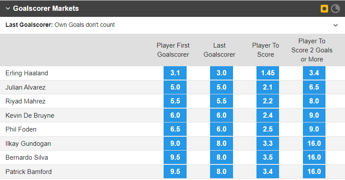345x180 pixels.
Task: Select Kevin De Bruyne to score 2.4
Action: coord(267,116)
